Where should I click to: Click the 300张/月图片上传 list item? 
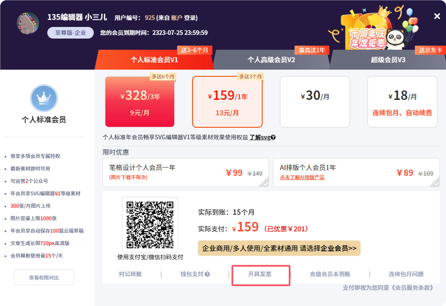point(30,206)
